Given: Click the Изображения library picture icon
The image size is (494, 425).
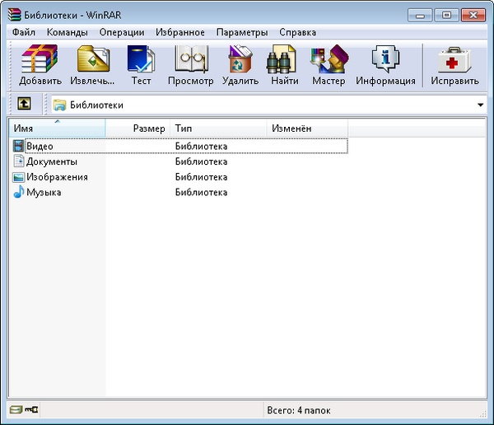Looking at the screenshot, I should 19,177.
